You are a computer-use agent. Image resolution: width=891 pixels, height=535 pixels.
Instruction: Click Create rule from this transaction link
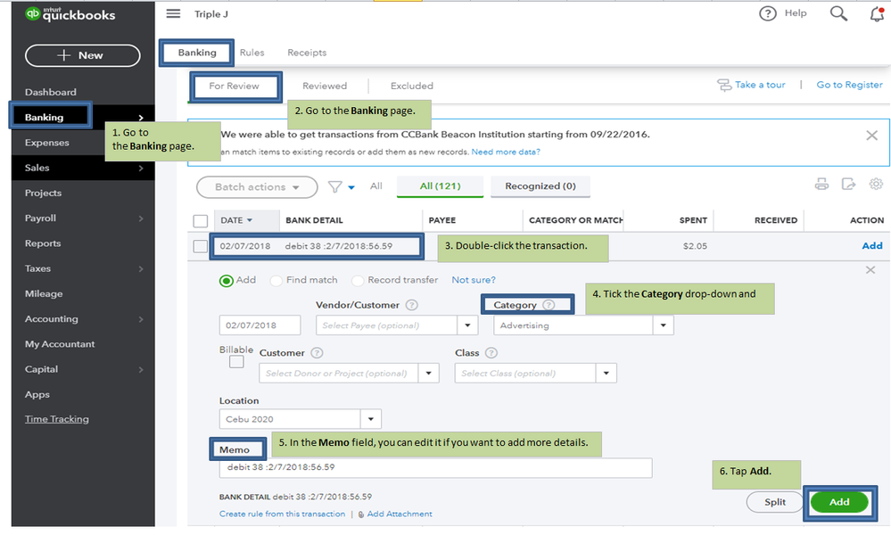pyautogui.click(x=282, y=514)
